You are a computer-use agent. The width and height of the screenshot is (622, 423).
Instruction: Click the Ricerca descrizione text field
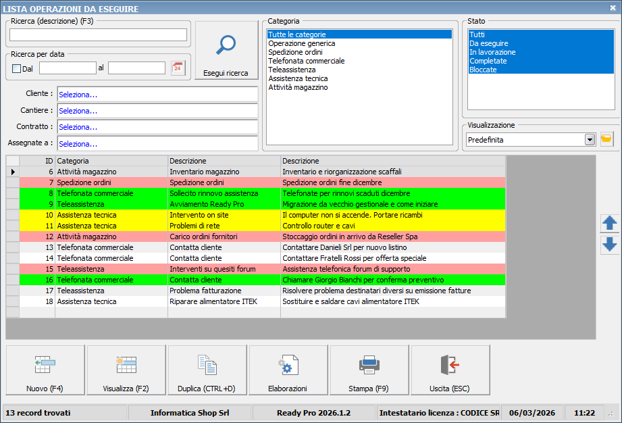tap(98, 35)
